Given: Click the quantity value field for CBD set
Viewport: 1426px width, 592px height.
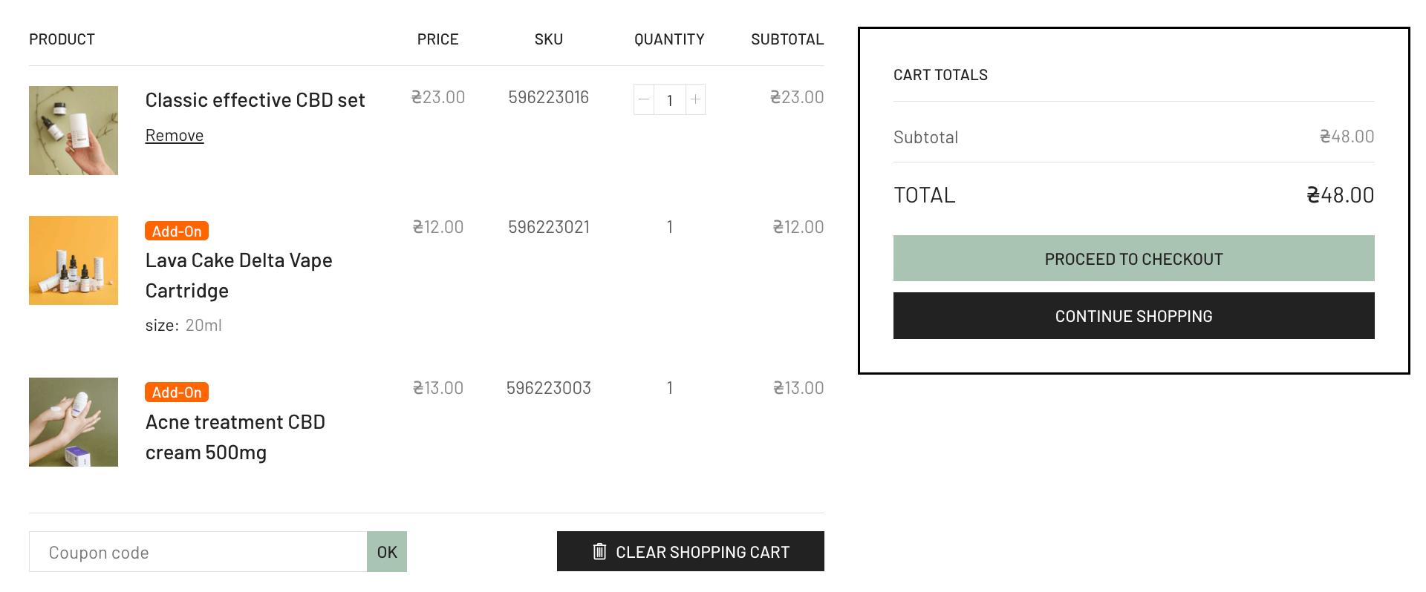Looking at the screenshot, I should point(670,99).
